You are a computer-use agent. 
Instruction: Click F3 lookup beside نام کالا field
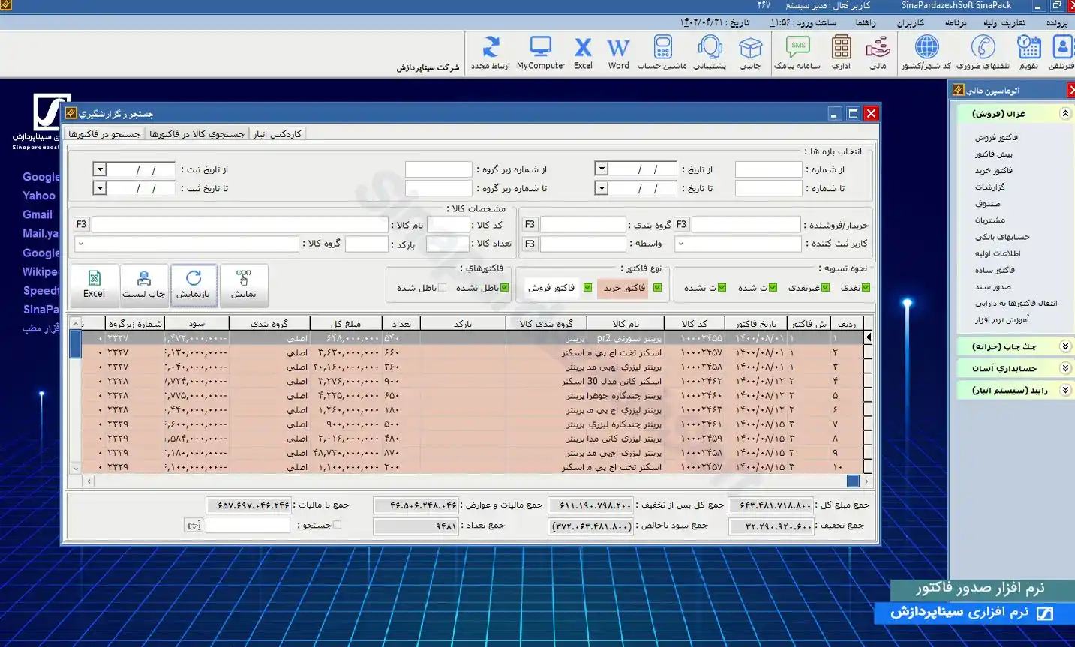tap(81, 224)
